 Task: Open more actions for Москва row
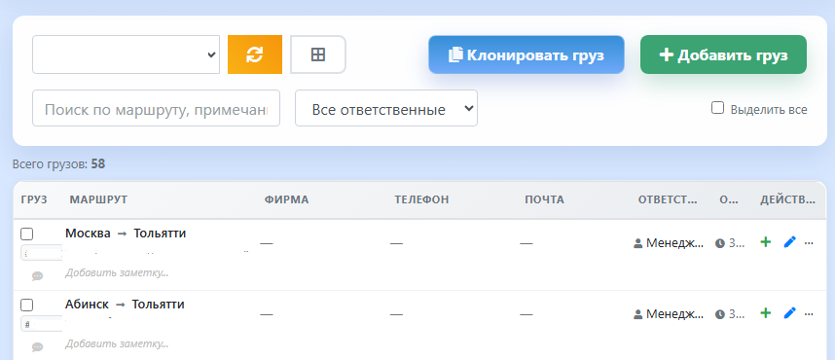(809, 243)
